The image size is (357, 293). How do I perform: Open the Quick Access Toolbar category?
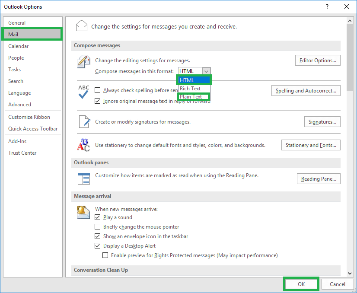coord(33,129)
